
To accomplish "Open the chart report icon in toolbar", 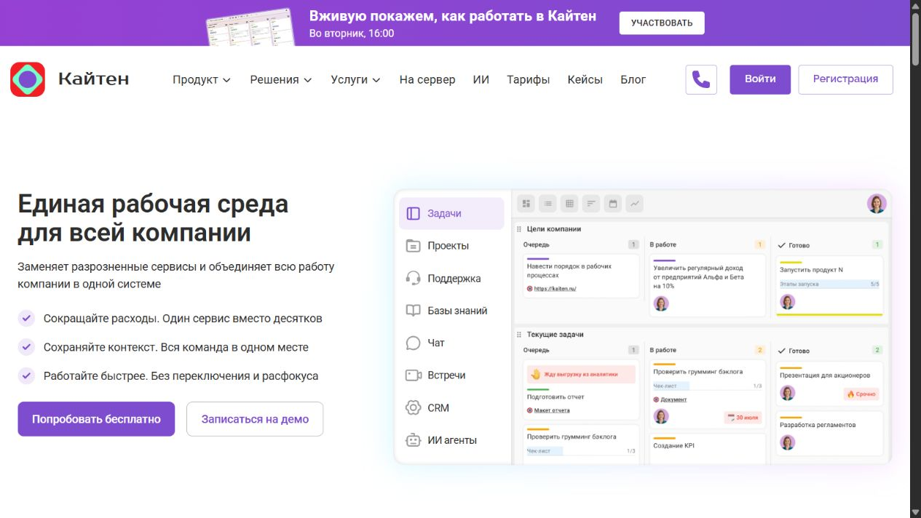I will pos(635,204).
